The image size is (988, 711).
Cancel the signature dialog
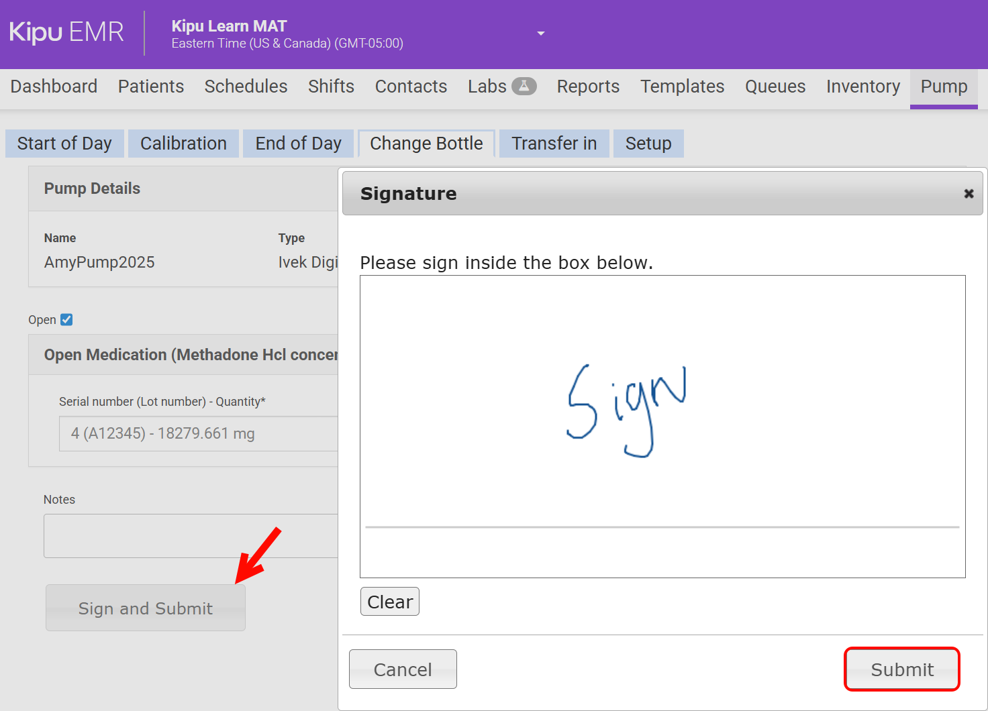[x=403, y=669]
